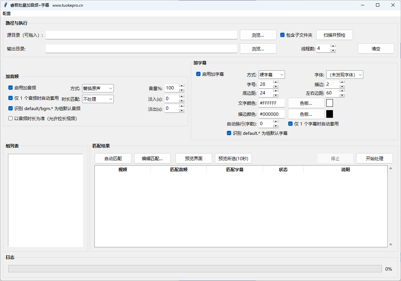Click the 视频 column header
This screenshot has height=281, width=401.
point(122,170)
